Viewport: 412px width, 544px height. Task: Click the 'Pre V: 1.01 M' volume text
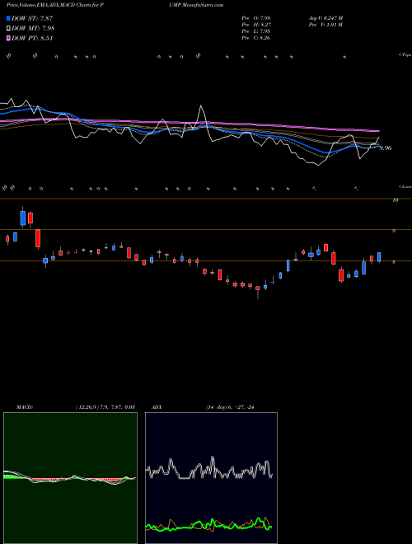pos(325,25)
